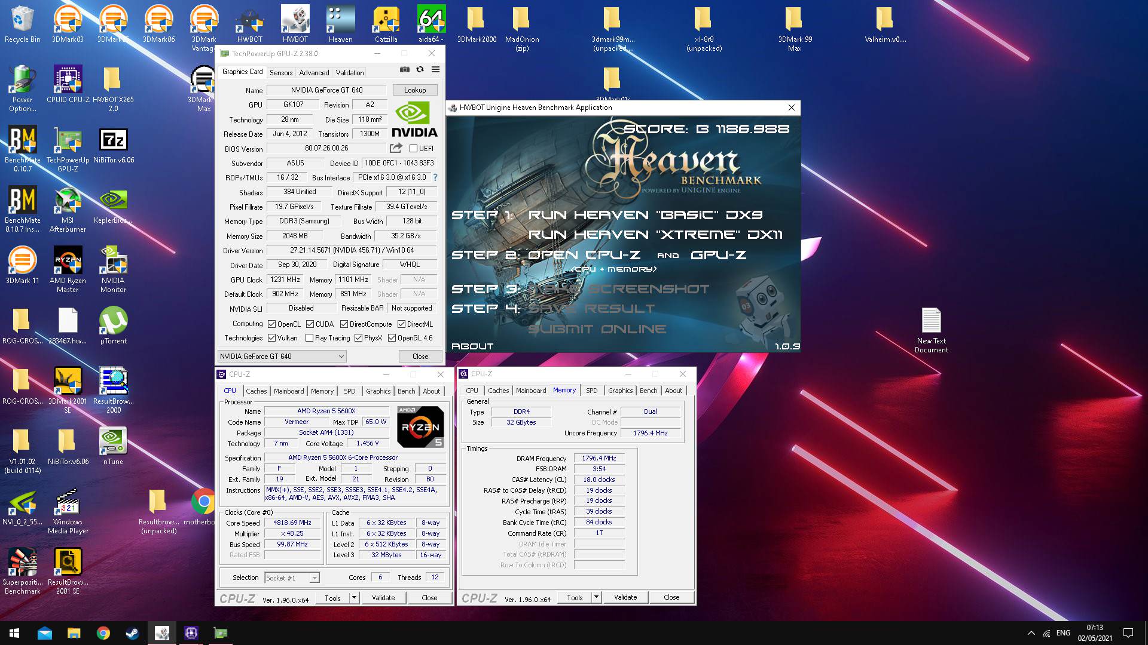The image size is (1148, 645).
Task: Click Lookup button in GPU-Z
Action: click(x=415, y=90)
